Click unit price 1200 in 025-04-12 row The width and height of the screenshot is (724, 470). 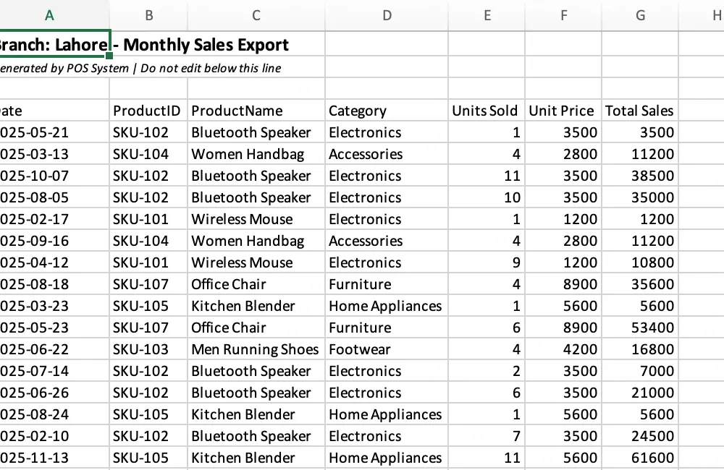tap(563, 262)
